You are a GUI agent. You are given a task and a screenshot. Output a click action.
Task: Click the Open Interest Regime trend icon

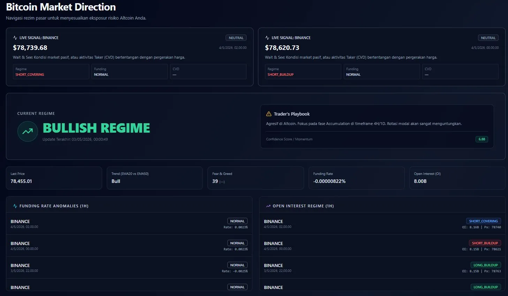(x=268, y=206)
